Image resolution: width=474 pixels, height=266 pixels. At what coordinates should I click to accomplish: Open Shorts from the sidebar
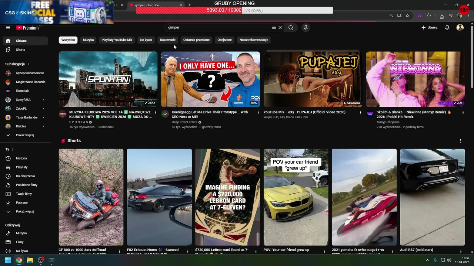point(25,50)
